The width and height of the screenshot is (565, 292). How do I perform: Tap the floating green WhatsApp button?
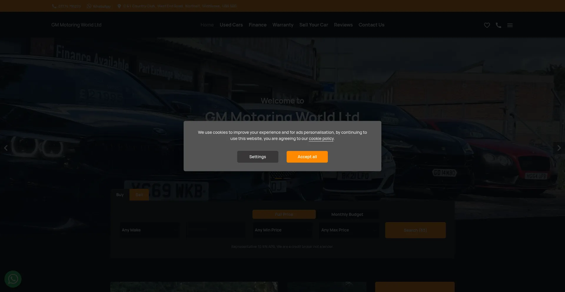(13, 279)
